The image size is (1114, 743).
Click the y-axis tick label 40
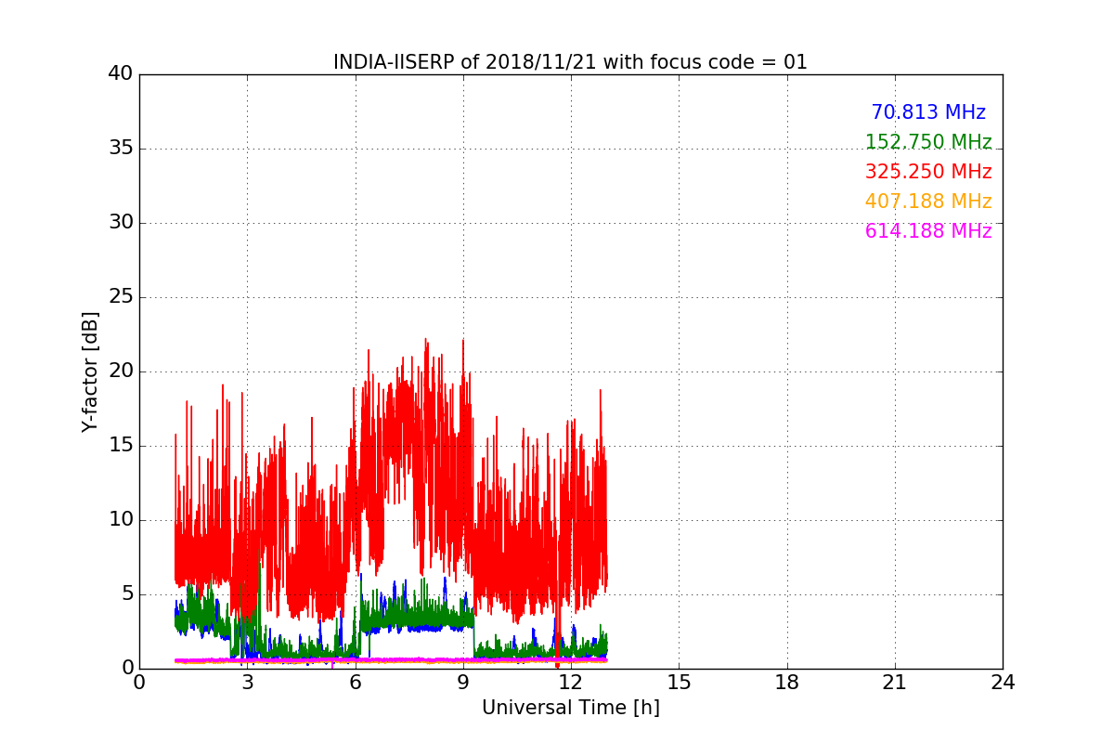click(121, 74)
